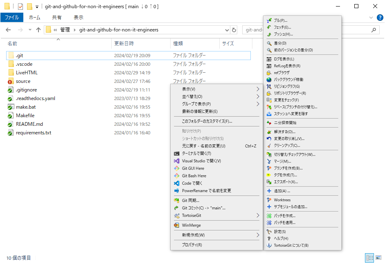Click the ref browser icon (refブラウザ)
Image resolution: width=385 pixels, height=263 pixels.
(x=269, y=73)
